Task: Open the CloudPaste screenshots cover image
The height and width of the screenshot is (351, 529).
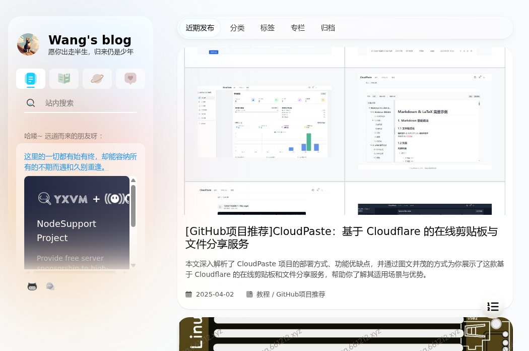Action: [345, 131]
